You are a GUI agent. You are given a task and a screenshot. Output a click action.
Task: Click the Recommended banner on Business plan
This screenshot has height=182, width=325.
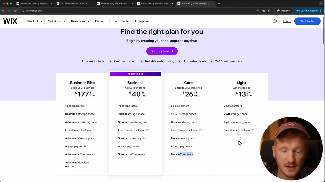135,74
